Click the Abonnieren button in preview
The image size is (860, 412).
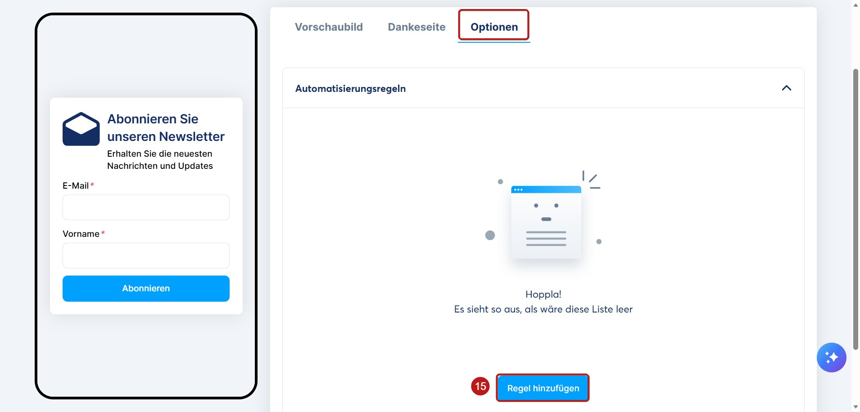(x=146, y=289)
